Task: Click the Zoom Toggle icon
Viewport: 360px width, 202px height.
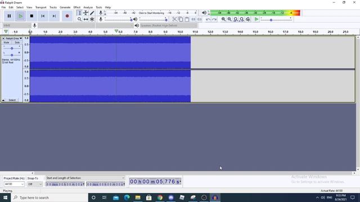Action: click(248, 19)
